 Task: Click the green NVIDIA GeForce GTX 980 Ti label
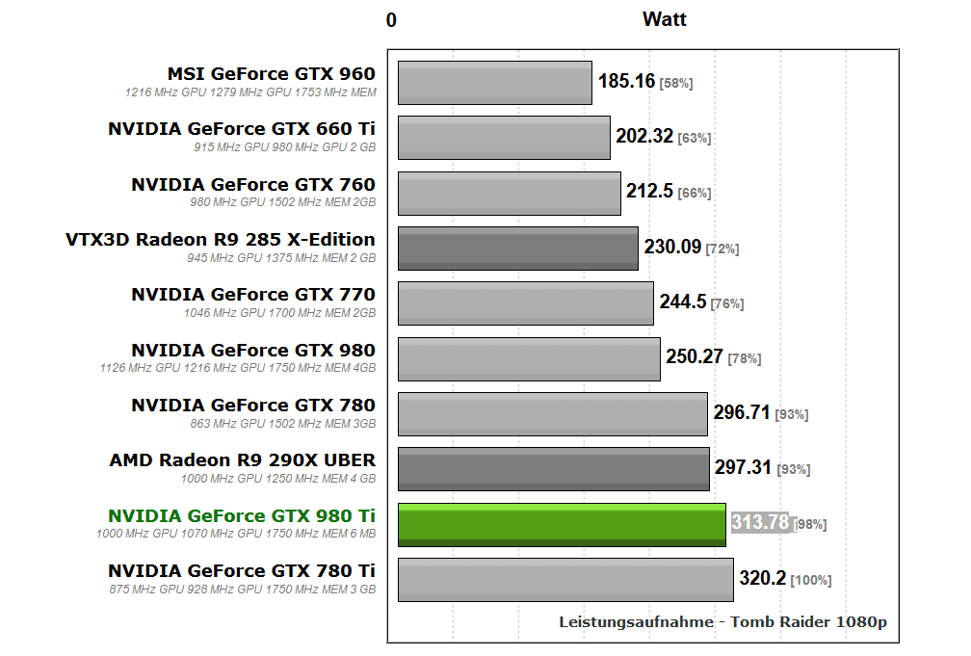[242, 515]
